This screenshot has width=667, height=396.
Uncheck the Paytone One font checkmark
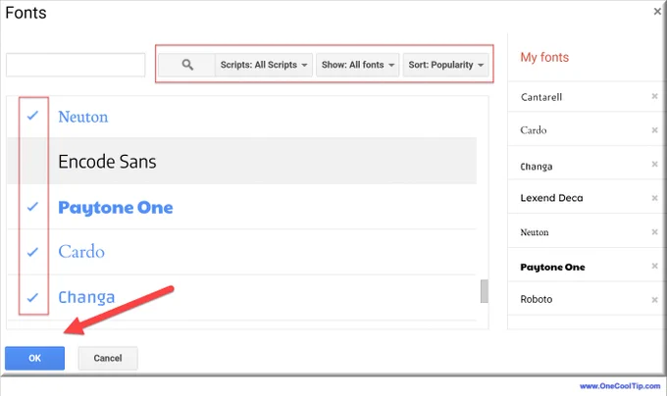pyautogui.click(x=32, y=207)
